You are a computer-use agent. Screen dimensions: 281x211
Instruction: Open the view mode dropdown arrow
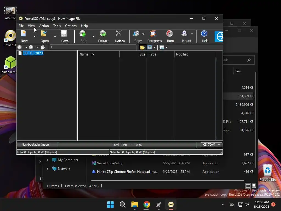[x=154, y=47]
